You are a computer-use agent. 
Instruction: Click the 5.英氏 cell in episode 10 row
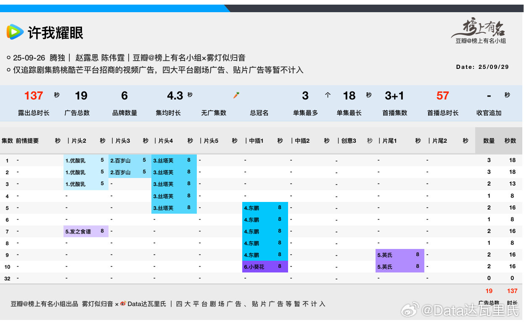(400, 267)
